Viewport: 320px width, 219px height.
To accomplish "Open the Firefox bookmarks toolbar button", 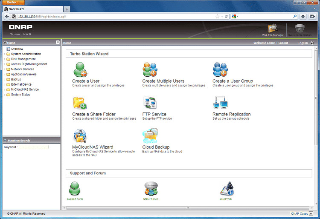I will point(312,17).
